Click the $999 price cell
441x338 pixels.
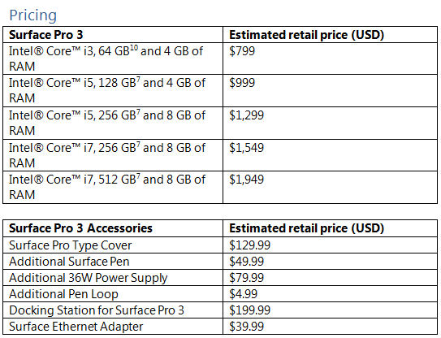pos(242,83)
